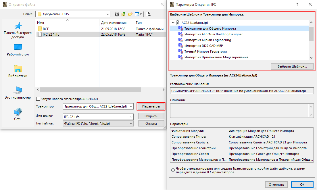Click the Выбрать Шаблон... button
This screenshot has height=190, width=317.
point(292,66)
